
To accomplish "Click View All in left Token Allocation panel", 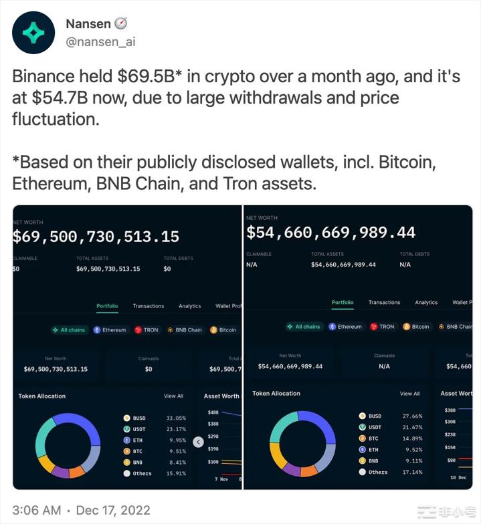I will tap(173, 396).
